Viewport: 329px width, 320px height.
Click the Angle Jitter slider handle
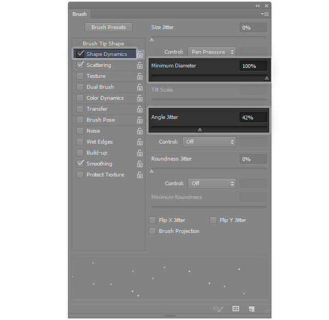click(x=200, y=130)
